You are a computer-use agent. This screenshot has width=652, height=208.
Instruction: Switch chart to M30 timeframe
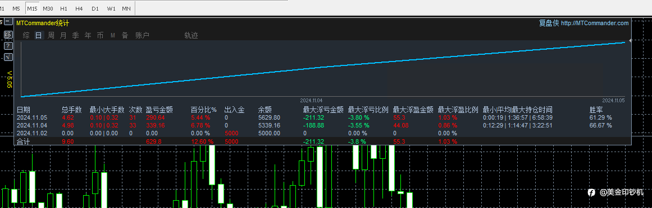click(x=48, y=8)
